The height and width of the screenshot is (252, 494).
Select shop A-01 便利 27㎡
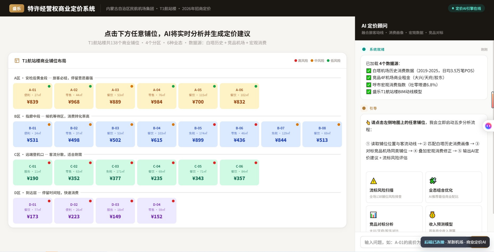pyautogui.click(x=33, y=96)
